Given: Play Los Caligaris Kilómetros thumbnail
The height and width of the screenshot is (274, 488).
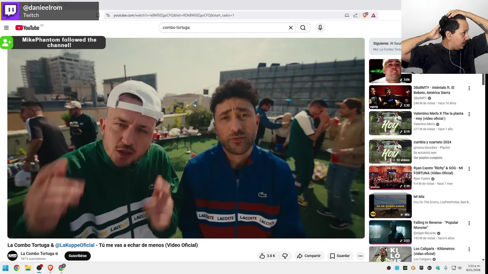Looking at the screenshot, I should click(x=390, y=254).
